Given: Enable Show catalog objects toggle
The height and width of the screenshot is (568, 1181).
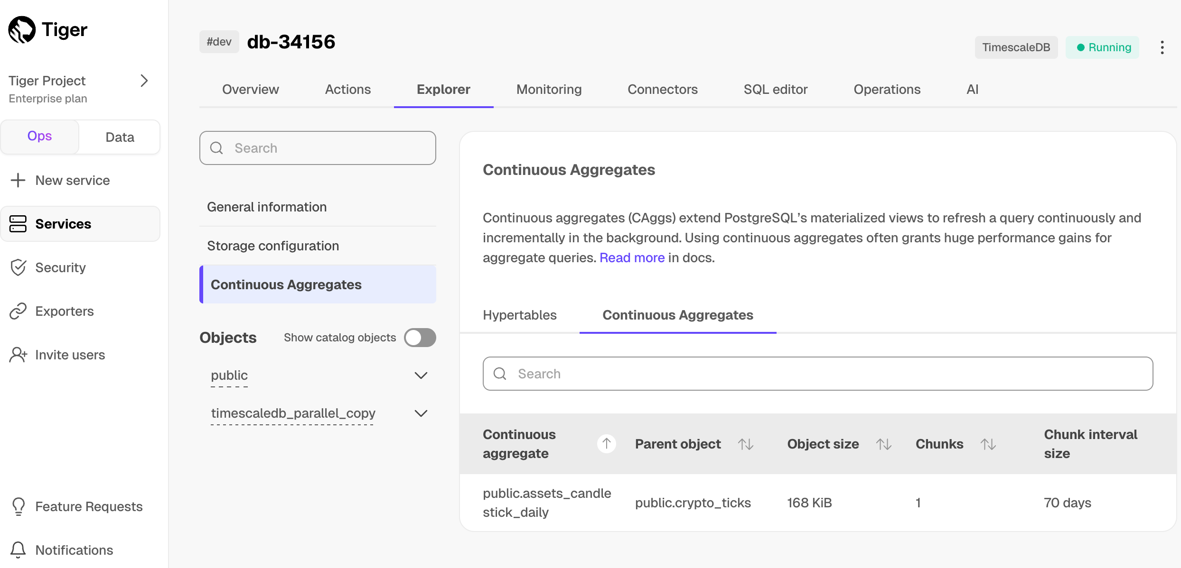Looking at the screenshot, I should 420,338.
